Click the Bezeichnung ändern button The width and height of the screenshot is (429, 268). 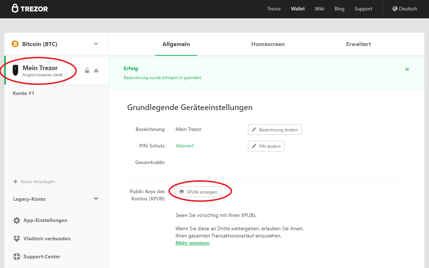tap(275, 130)
